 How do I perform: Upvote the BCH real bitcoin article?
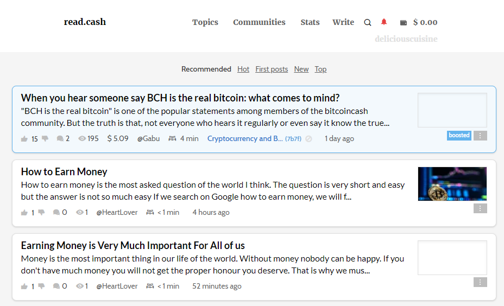[24, 139]
